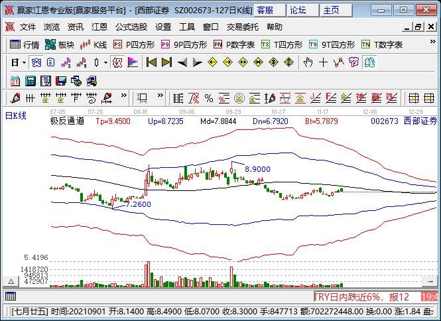Click the purple 窗 window icon
Viewport: 441px width, 321px height.
coord(354,62)
